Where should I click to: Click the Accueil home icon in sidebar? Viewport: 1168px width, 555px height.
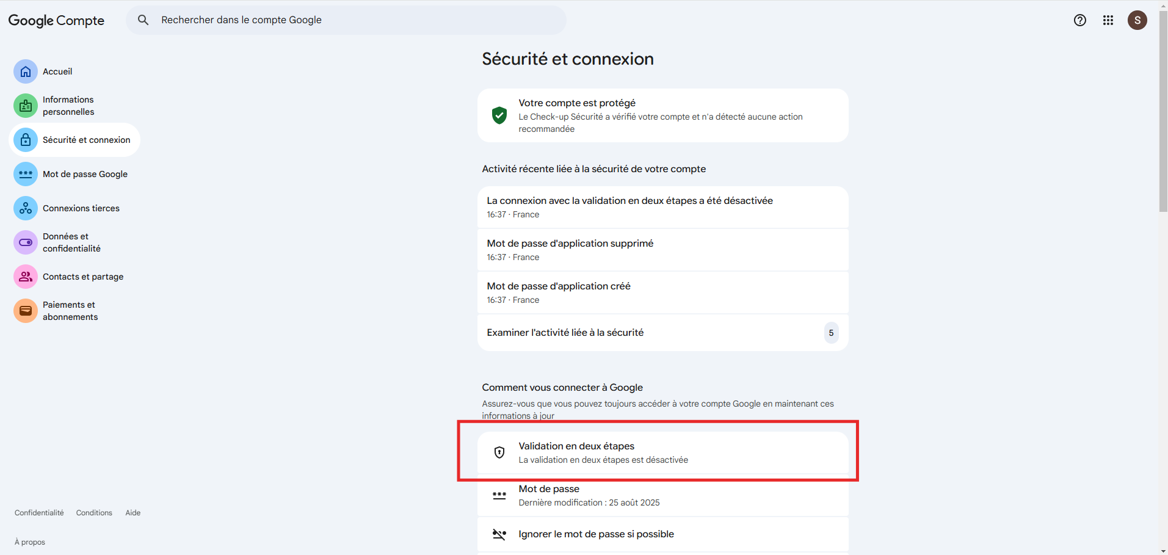(26, 71)
